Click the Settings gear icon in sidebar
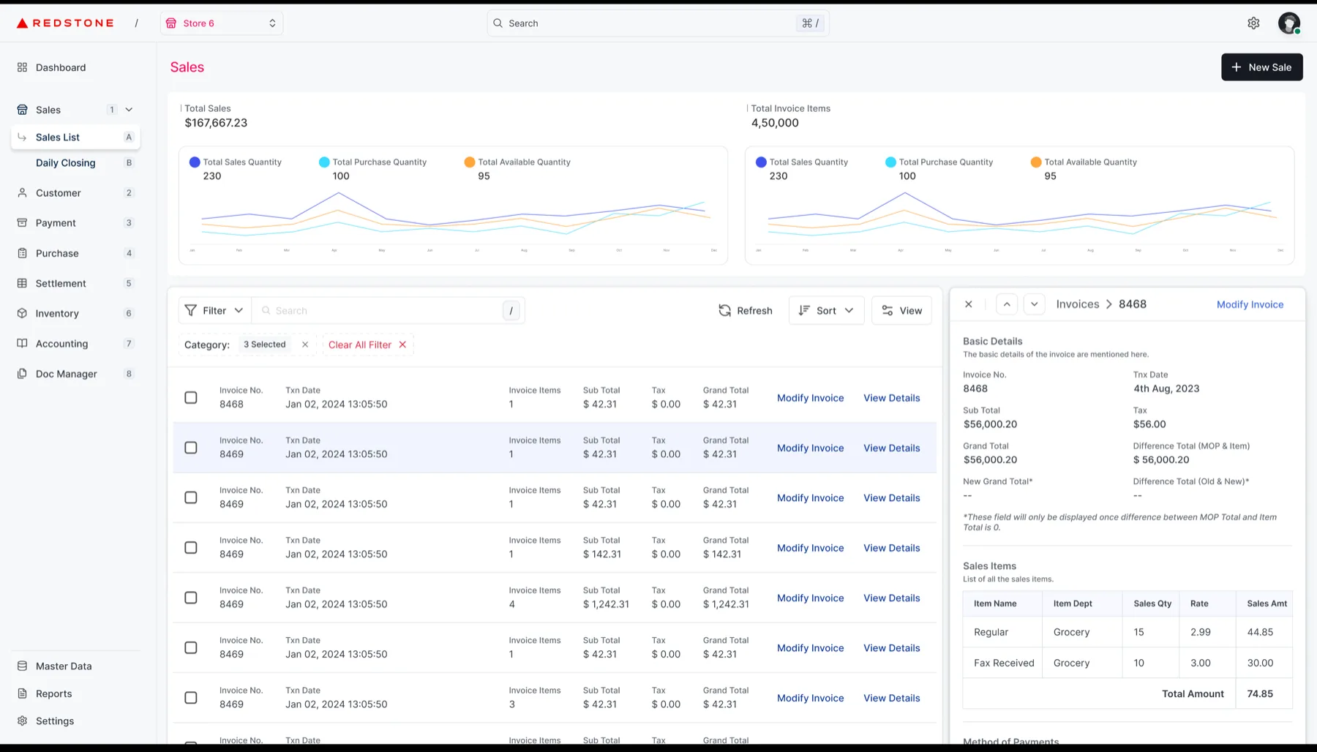The image size is (1317, 752). 22,721
